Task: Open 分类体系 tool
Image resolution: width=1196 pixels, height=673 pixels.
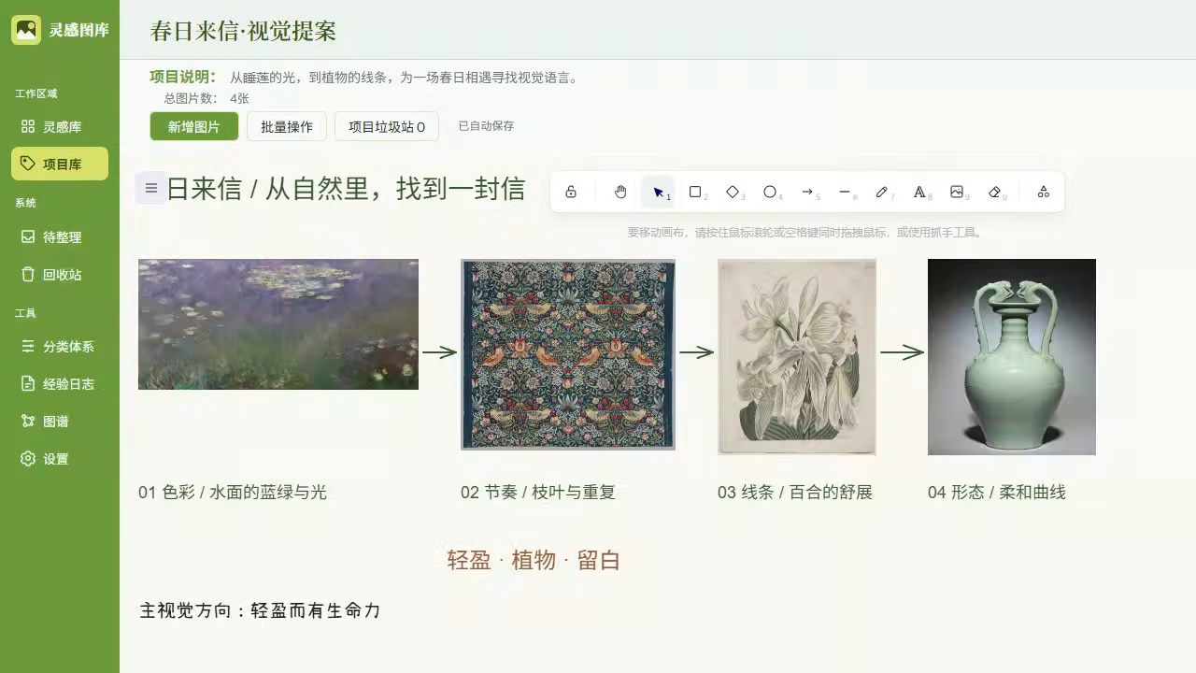Action: click(x=60, y=347)
